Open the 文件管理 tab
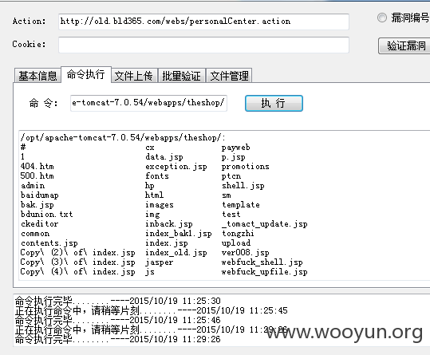This screenshot has width=430, height=355. coord(229,76)
